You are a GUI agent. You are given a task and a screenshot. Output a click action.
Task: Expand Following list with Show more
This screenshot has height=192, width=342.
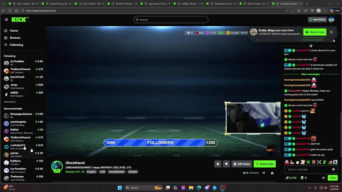(x=10, y=102)
